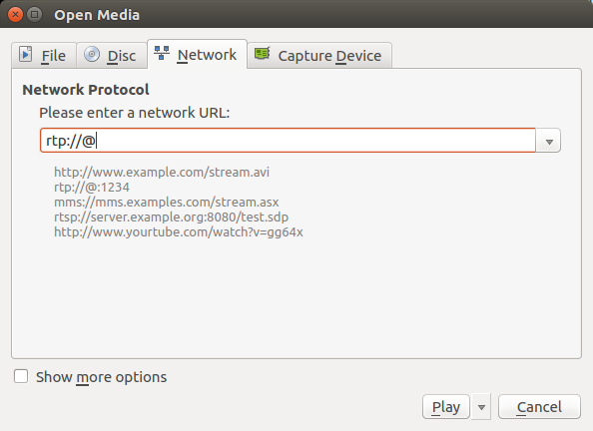
Task: Toggle options via 'Show more options' label
Action: [102, 377]
